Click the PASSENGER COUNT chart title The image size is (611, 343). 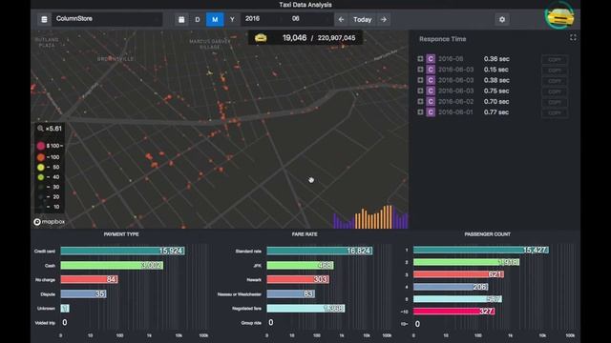click(488, 234)
